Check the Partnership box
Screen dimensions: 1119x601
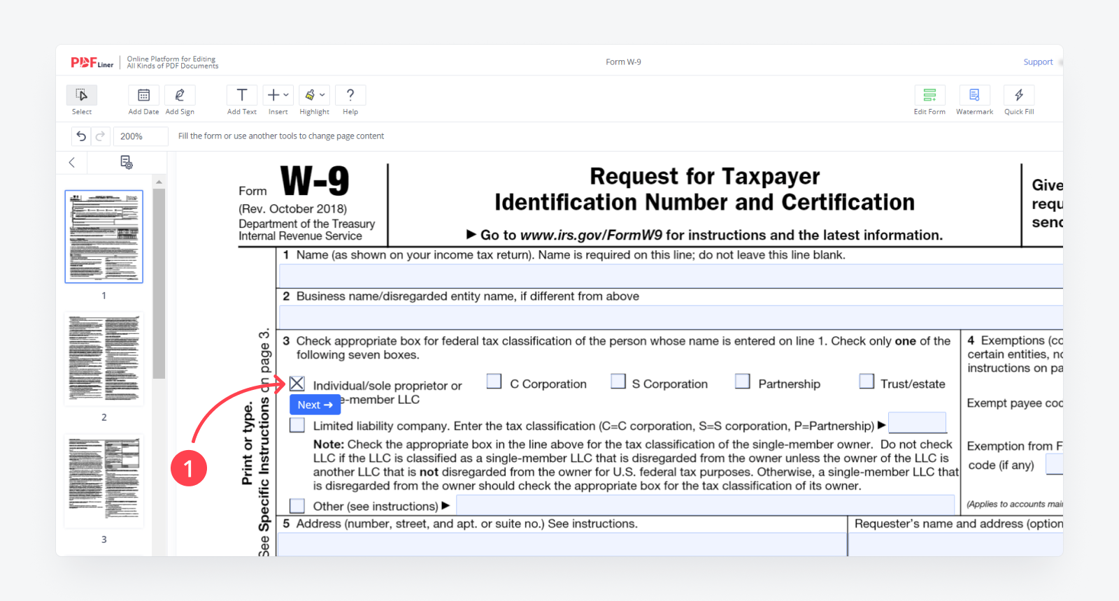pos(743,381)
